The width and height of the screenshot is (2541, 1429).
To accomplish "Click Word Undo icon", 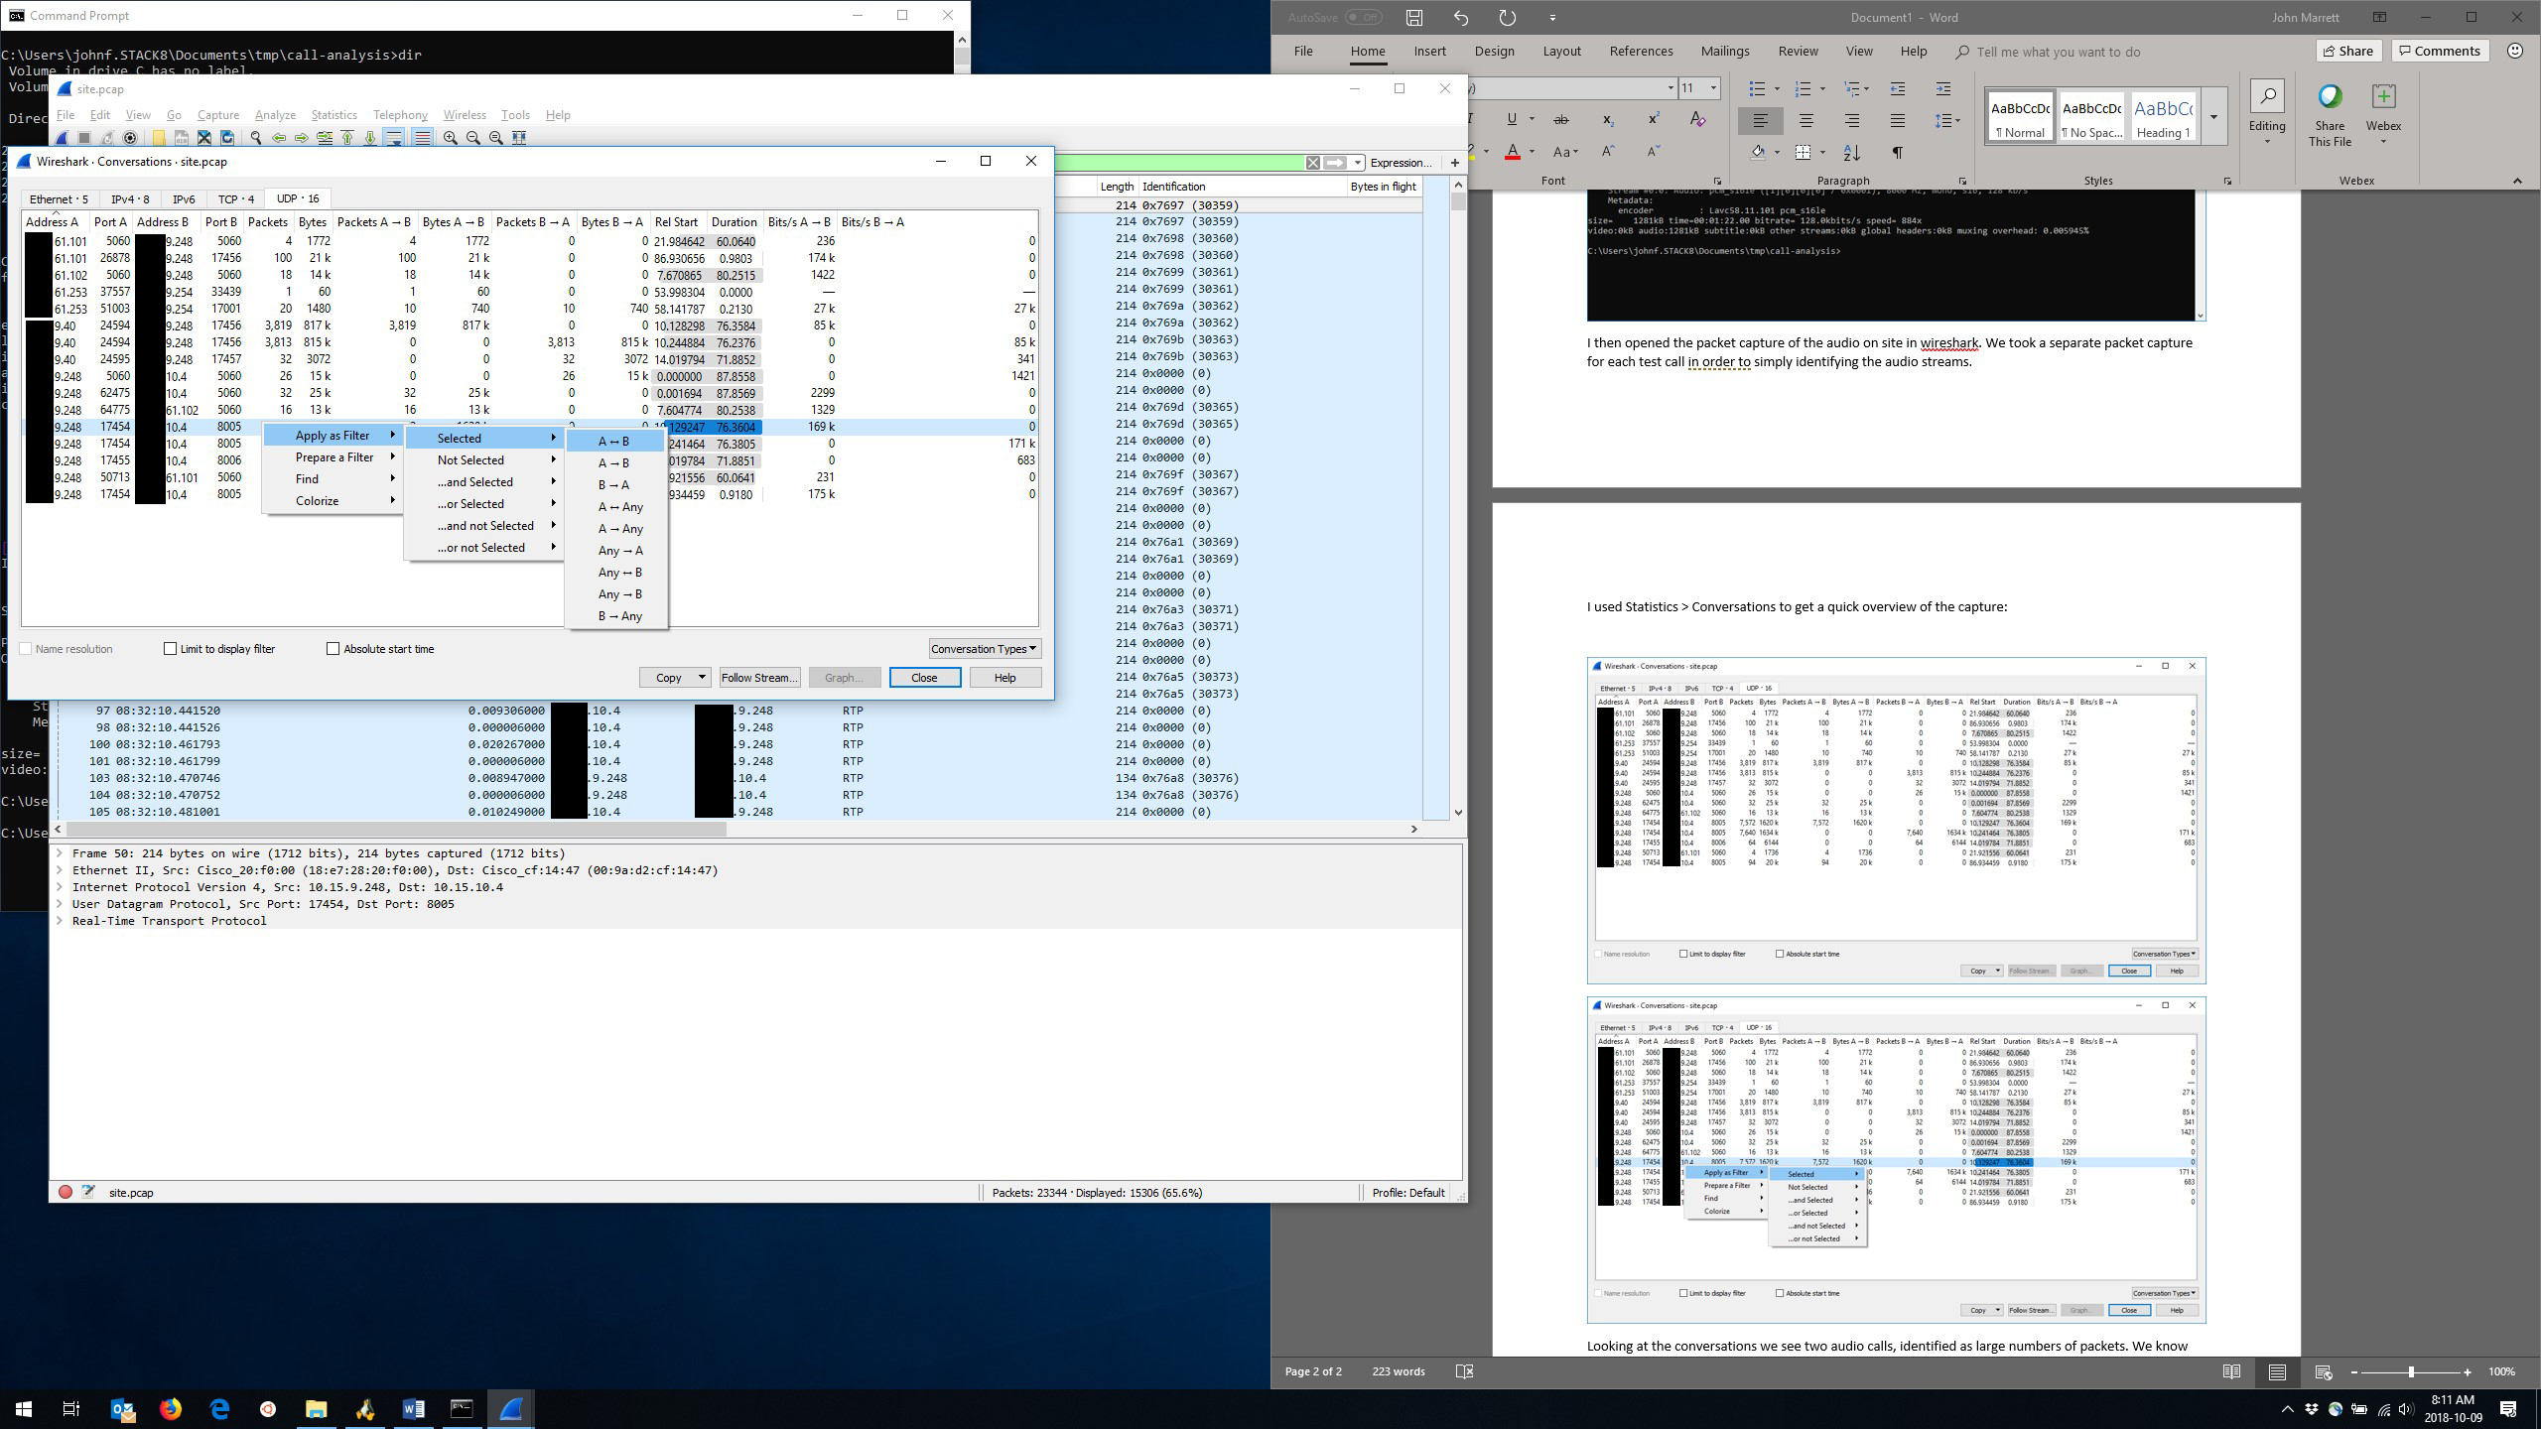I will tap(1461, 17).
